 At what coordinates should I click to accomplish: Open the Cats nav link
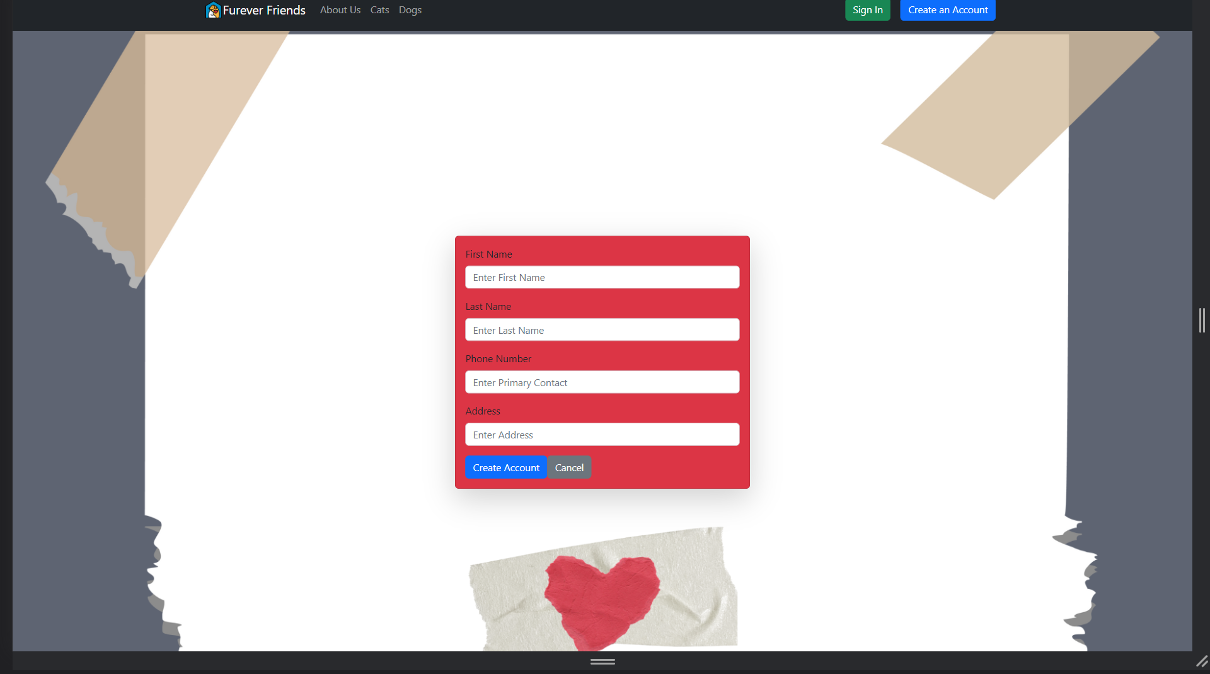point(379,10)
